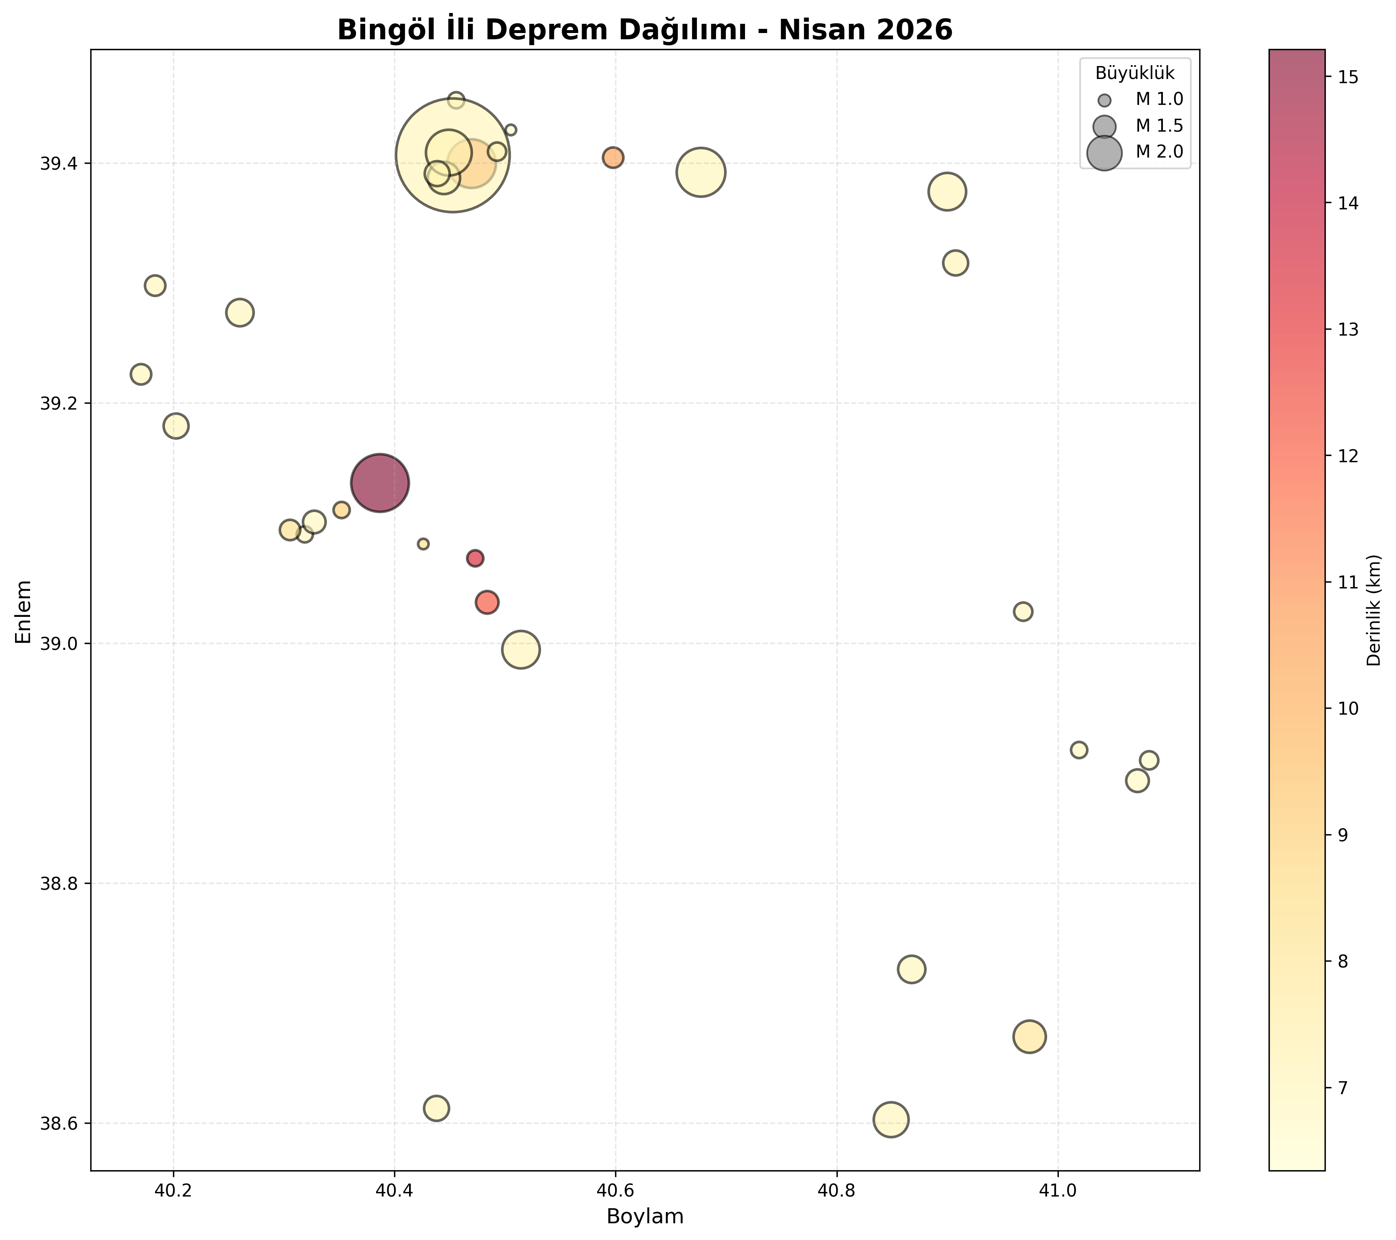The image size is (1396, 1240).
Task: Click the salmon-red bubble just above 39.0 latitude
Action: tap(487, 603)
